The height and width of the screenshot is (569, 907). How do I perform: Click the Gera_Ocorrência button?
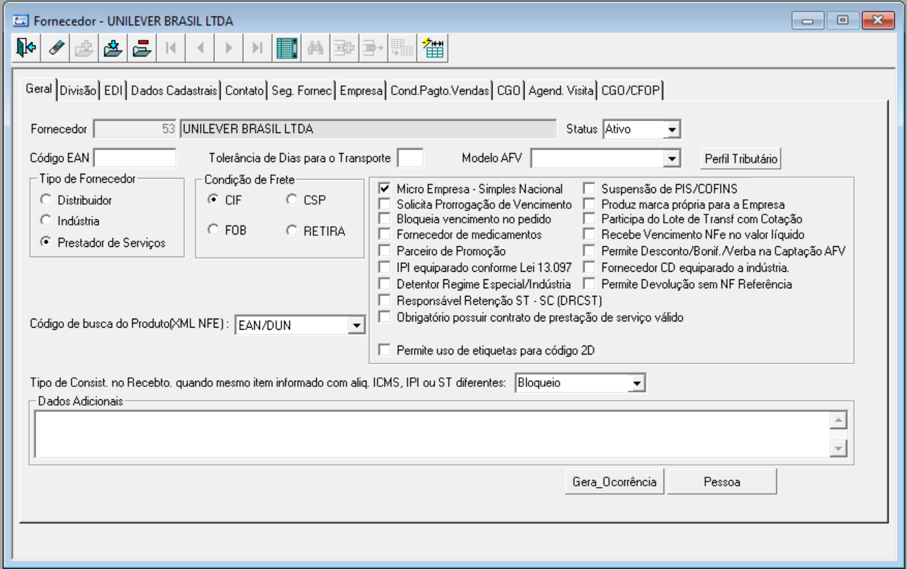[614, 482]
